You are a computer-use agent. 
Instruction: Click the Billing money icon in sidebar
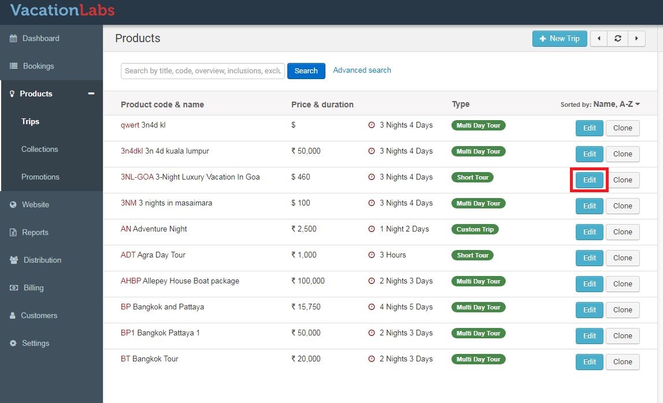tap(14, 288)
